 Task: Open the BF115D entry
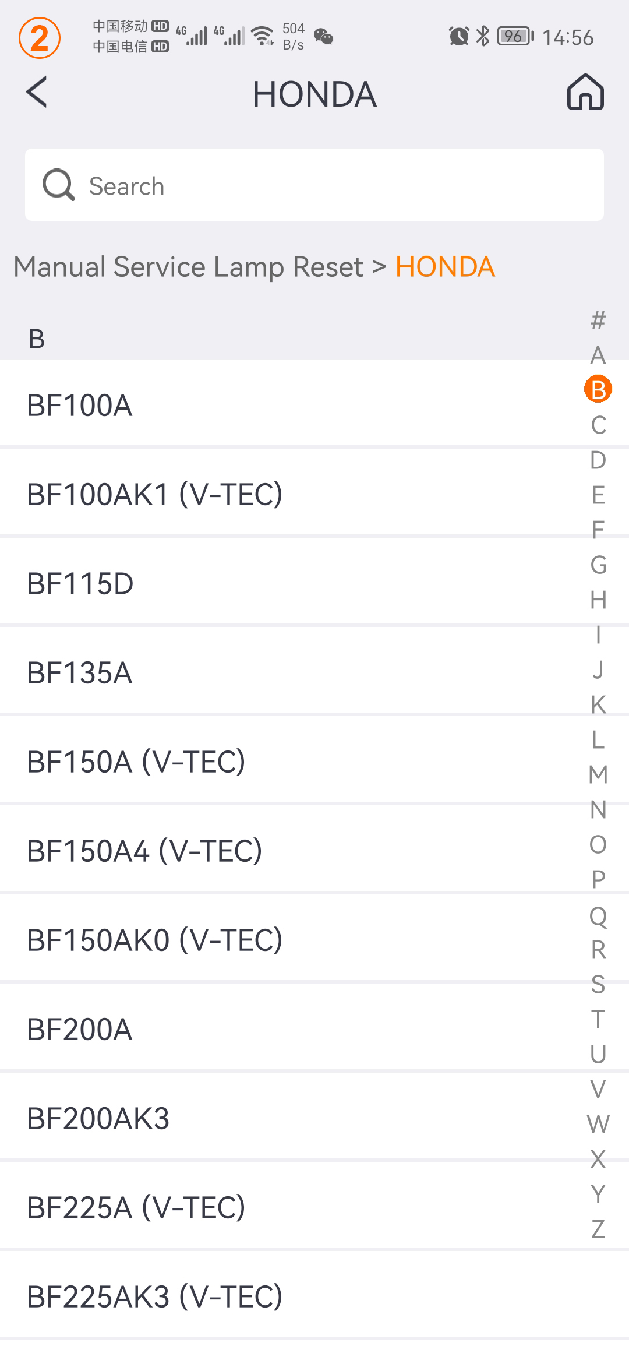(81, 583)
